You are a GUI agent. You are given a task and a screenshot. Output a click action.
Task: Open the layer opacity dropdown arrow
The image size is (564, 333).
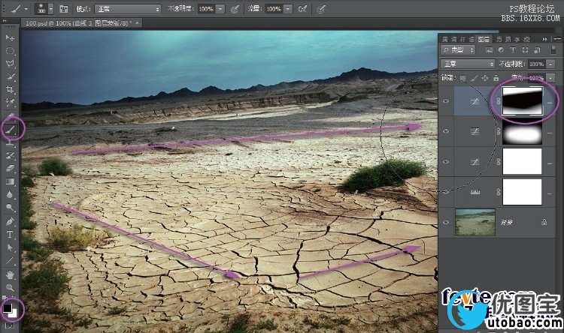tap(550, 64)
